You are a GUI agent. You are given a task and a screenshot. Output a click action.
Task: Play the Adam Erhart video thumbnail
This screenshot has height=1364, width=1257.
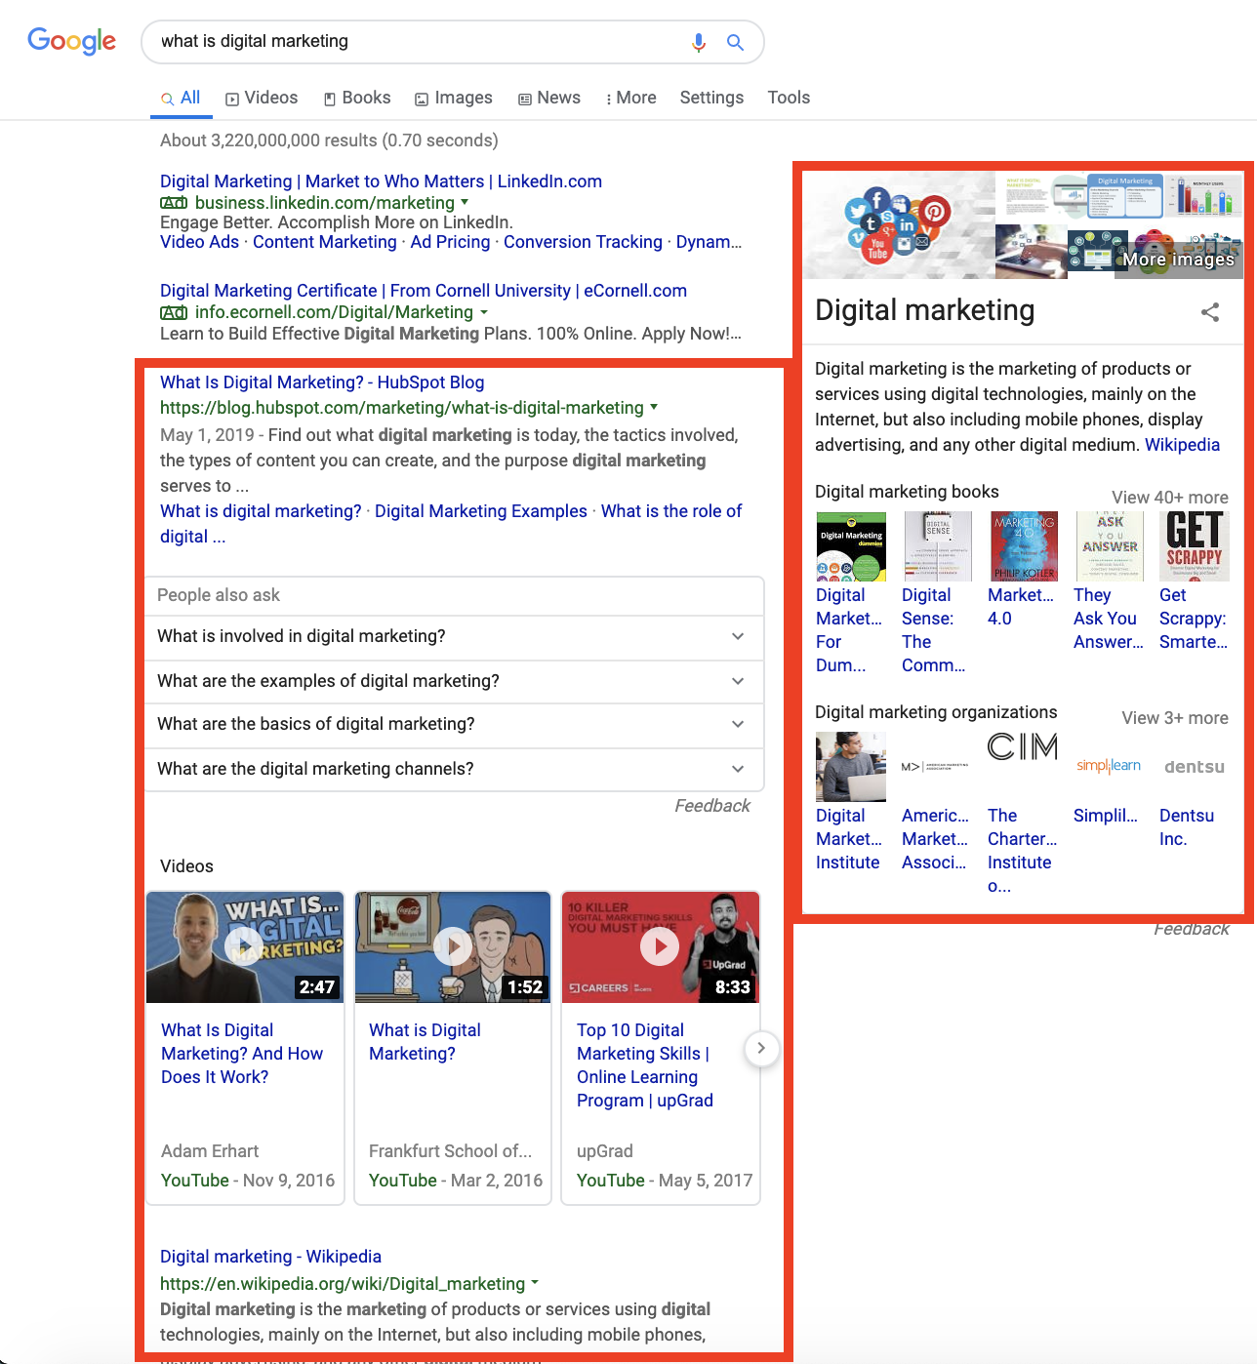[x=244, y=946]
